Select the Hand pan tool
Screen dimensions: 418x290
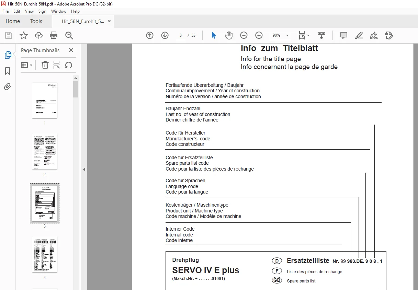(229, 35)
